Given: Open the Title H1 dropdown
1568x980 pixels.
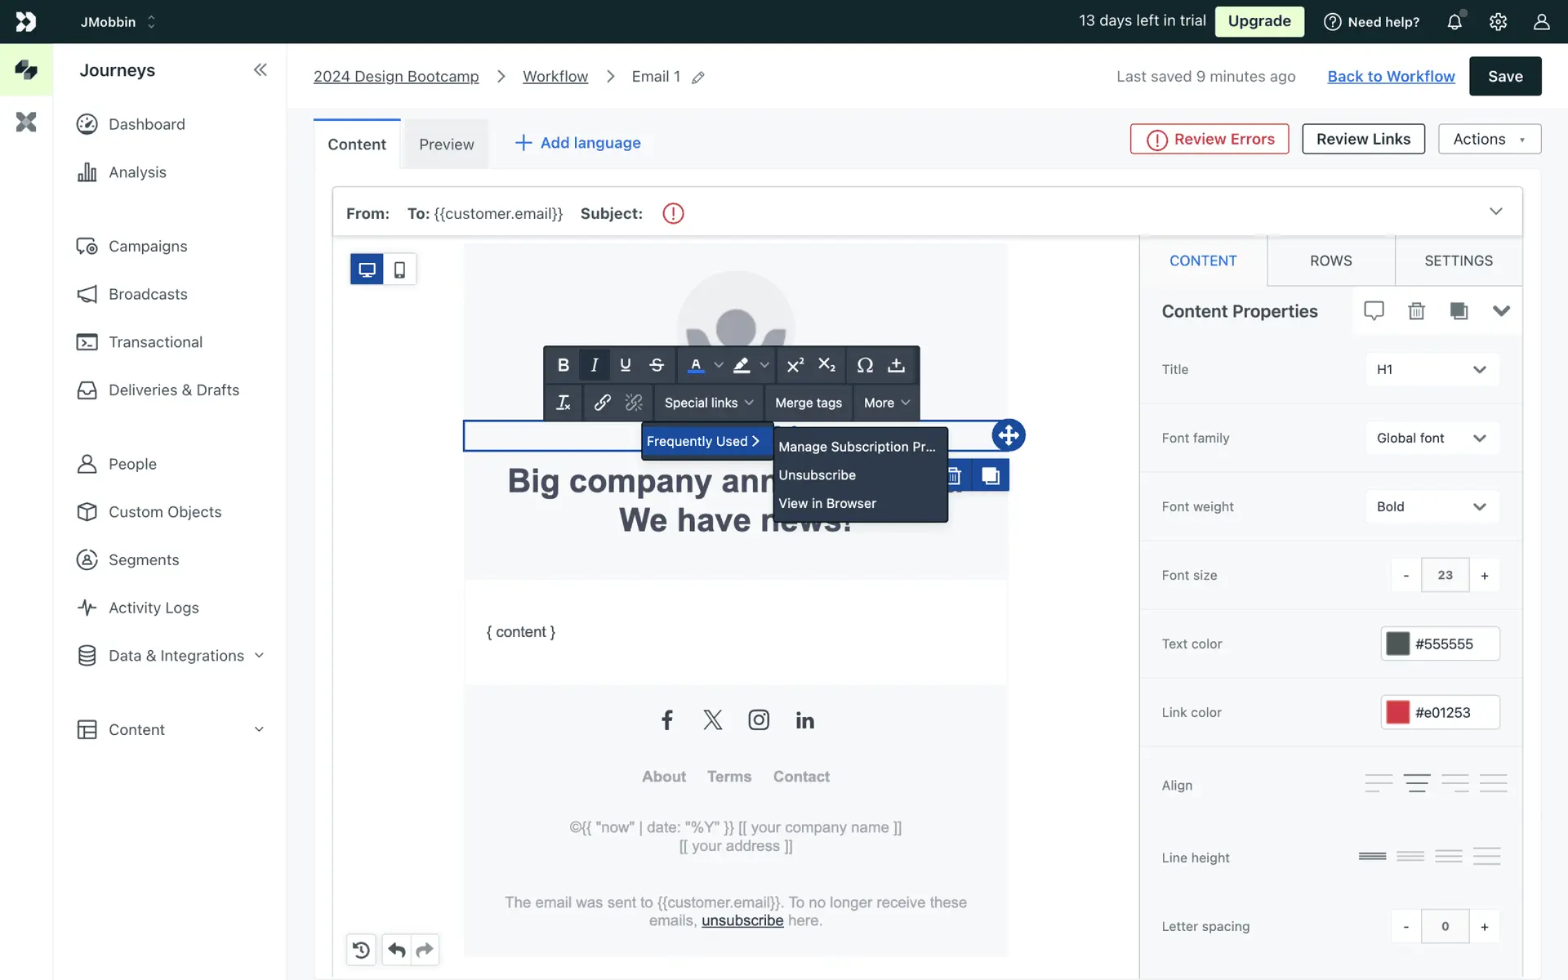Looking at the screenshot, I should pyautogui.click(x=1432, y=369).
